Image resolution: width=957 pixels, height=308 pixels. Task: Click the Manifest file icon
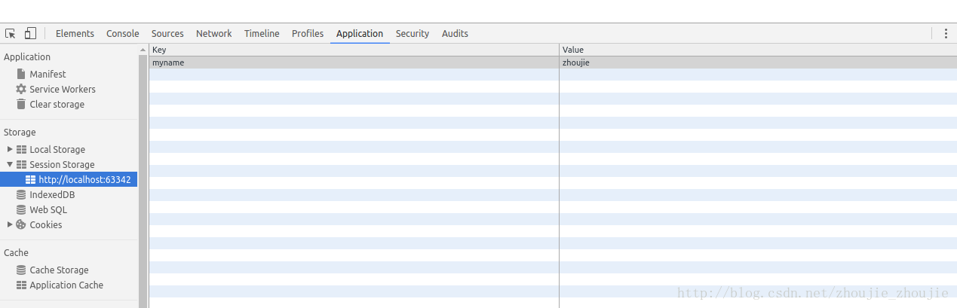pos(21,74)
